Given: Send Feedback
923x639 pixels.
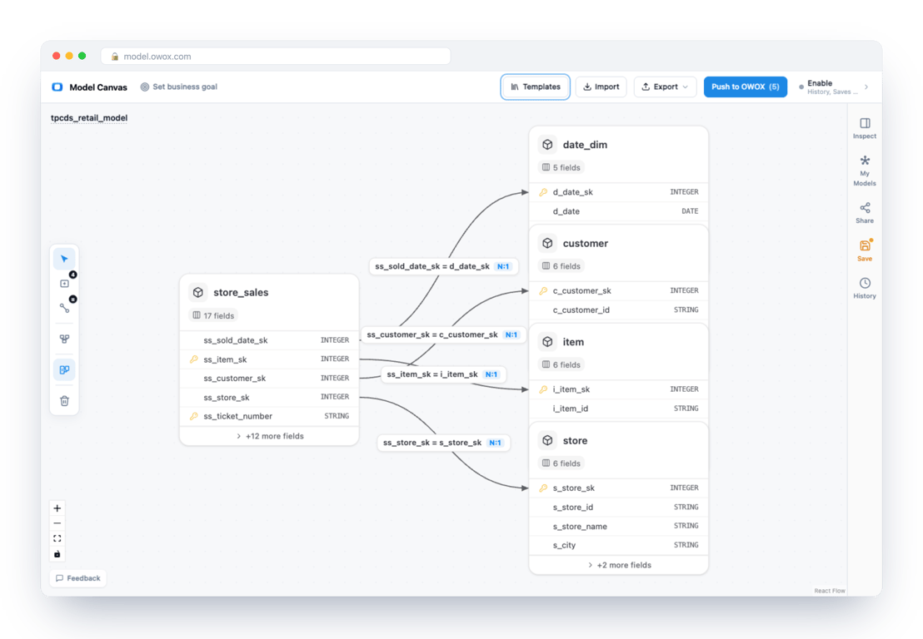Looking at the screenshot, I should (x=78, y=578).
